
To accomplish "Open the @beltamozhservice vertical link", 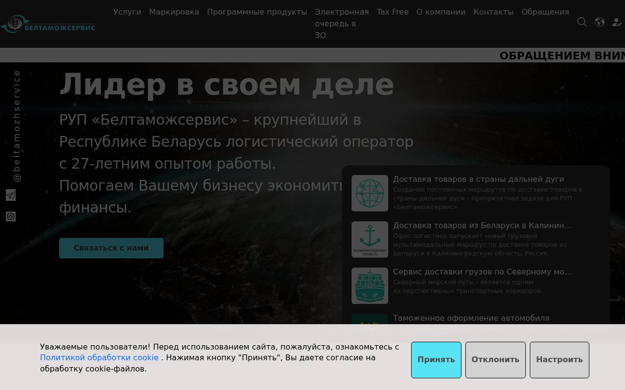I will click(x=17, y=126).
